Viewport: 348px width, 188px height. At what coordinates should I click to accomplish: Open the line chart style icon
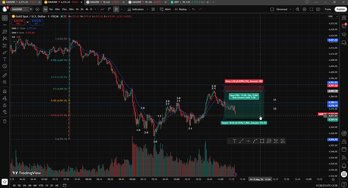102,9
